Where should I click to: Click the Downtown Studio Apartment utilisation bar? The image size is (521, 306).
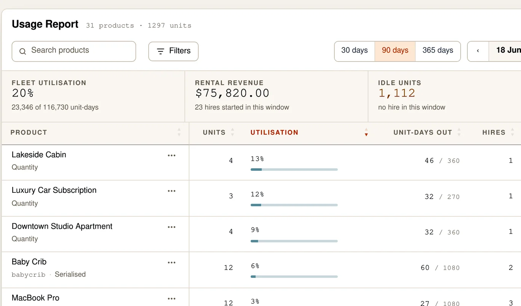[294, 241]
